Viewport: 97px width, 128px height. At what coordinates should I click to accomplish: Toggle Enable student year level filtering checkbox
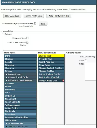click(27, 43)
